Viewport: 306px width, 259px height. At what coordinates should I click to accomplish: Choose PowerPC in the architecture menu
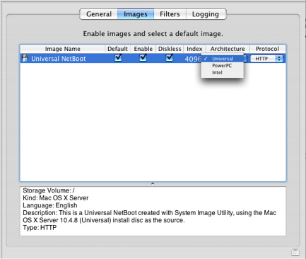coord(223,66)
